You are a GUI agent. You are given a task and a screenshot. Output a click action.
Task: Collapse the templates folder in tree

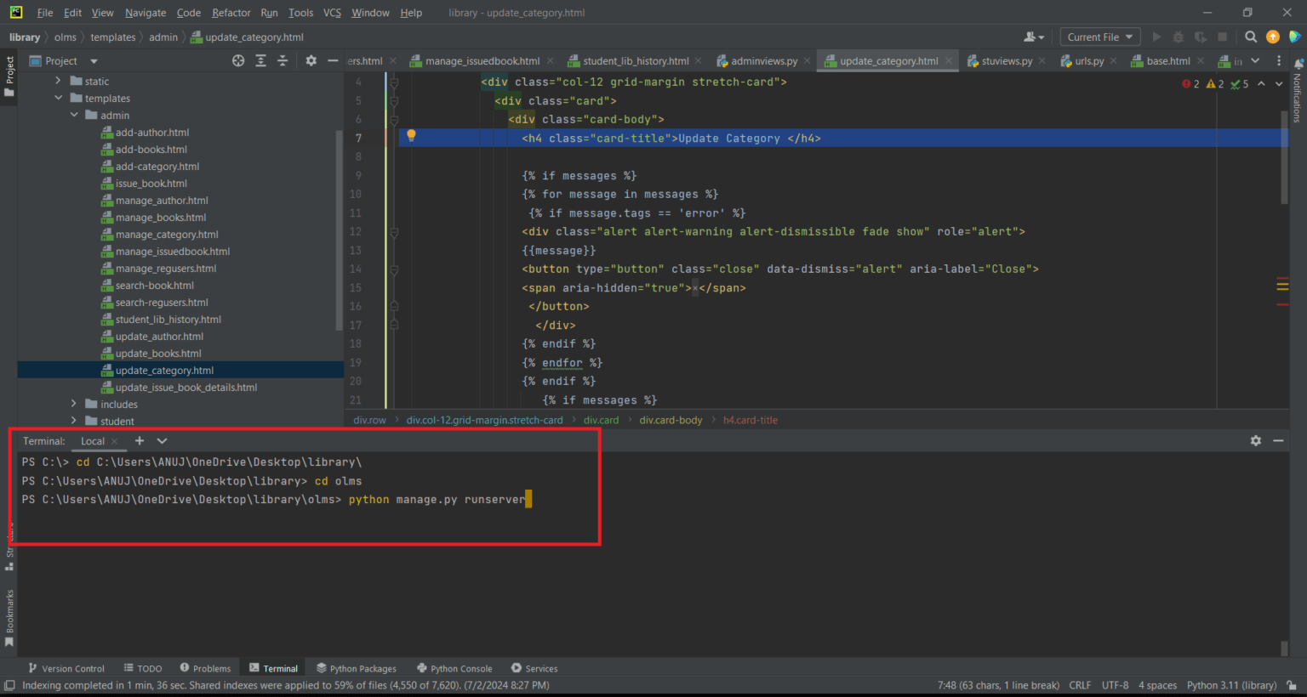click(59, 98)
